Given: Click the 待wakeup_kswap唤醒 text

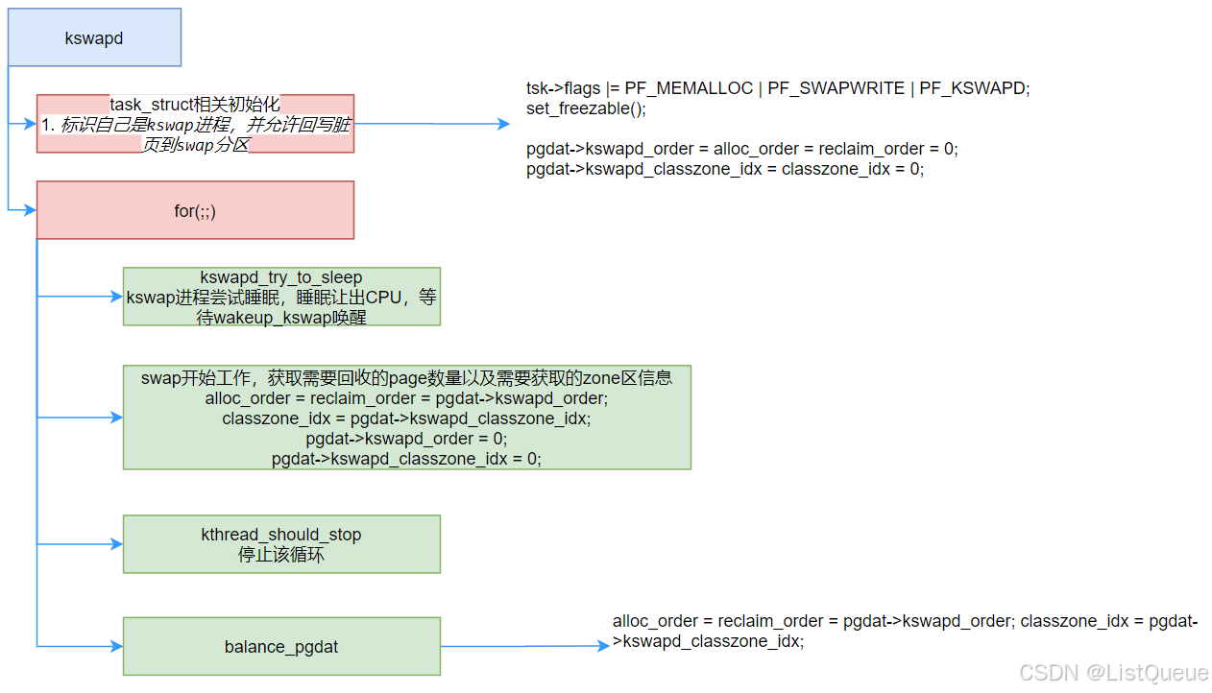Looking at the screenshot, I should coord(281,317).
